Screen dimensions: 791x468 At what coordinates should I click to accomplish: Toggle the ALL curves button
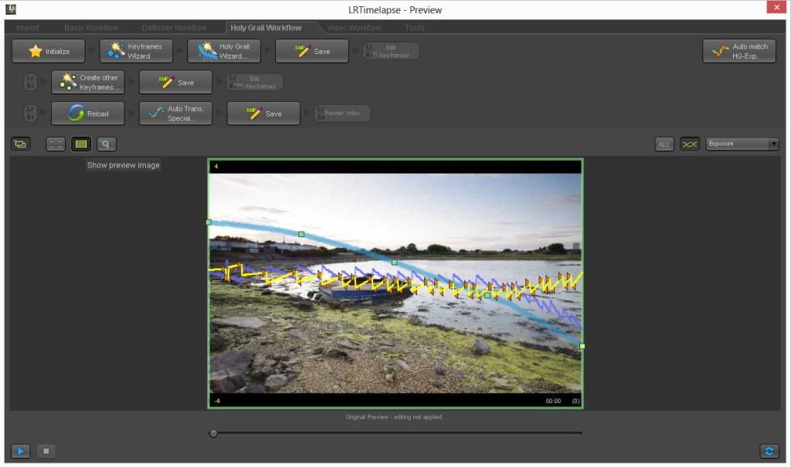click(x=664, y=144)
